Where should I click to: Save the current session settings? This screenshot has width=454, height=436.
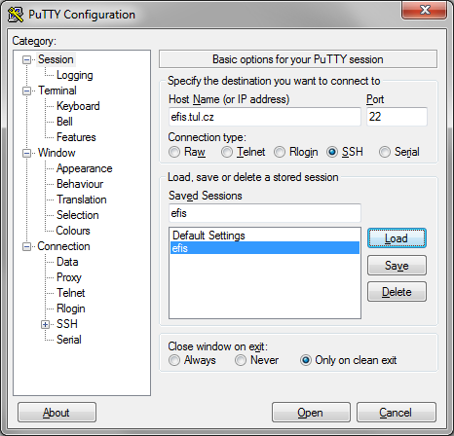click(397, 266)
